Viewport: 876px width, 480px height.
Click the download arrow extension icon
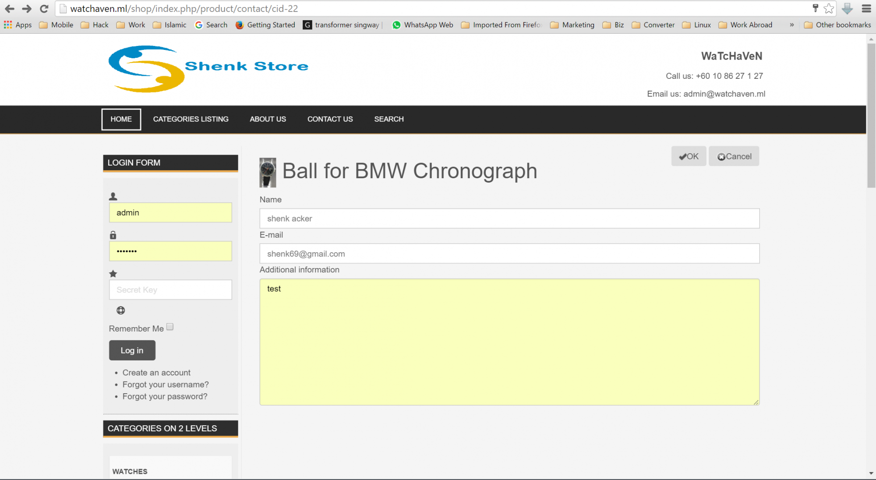847,9
